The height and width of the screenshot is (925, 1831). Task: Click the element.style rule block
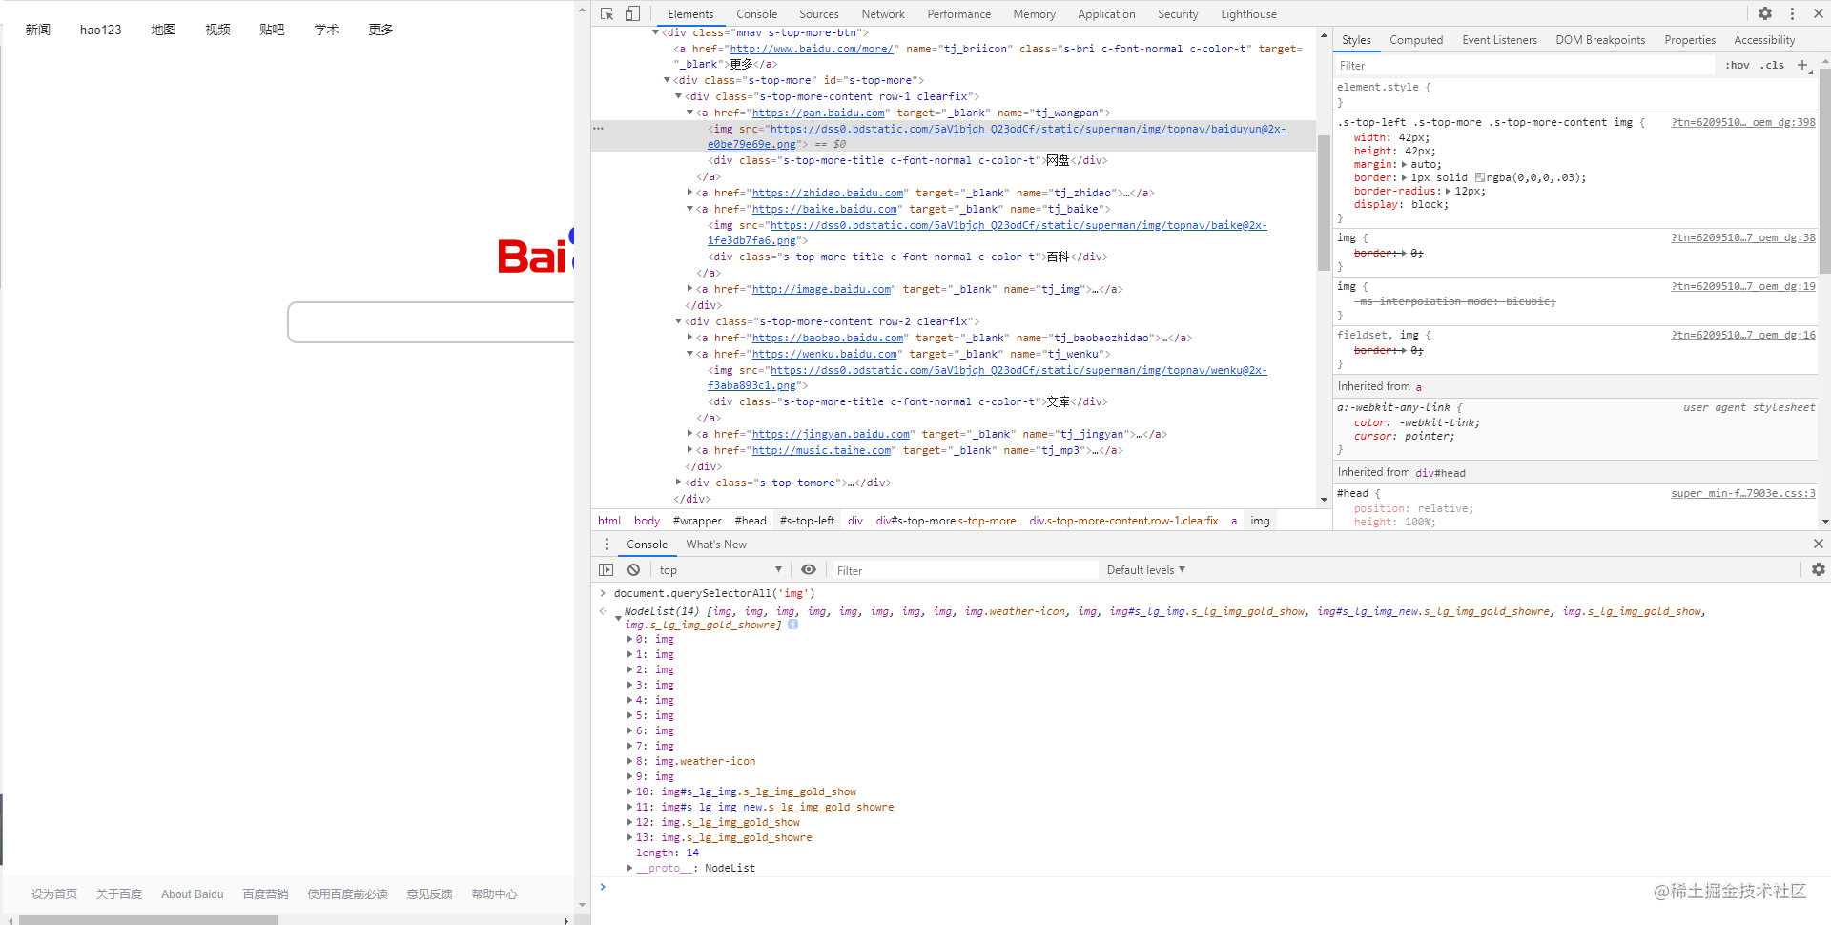(x=1575, y=94)
